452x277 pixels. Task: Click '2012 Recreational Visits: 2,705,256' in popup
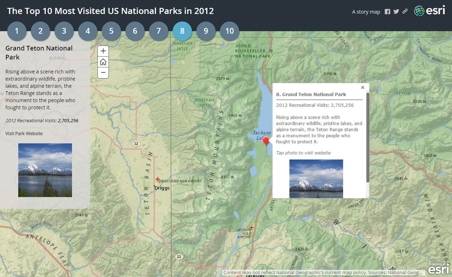click(315, 105)
